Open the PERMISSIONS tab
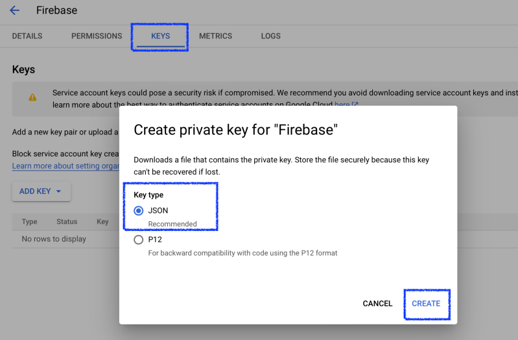The image size is (518, 340). tap(97, 36)
